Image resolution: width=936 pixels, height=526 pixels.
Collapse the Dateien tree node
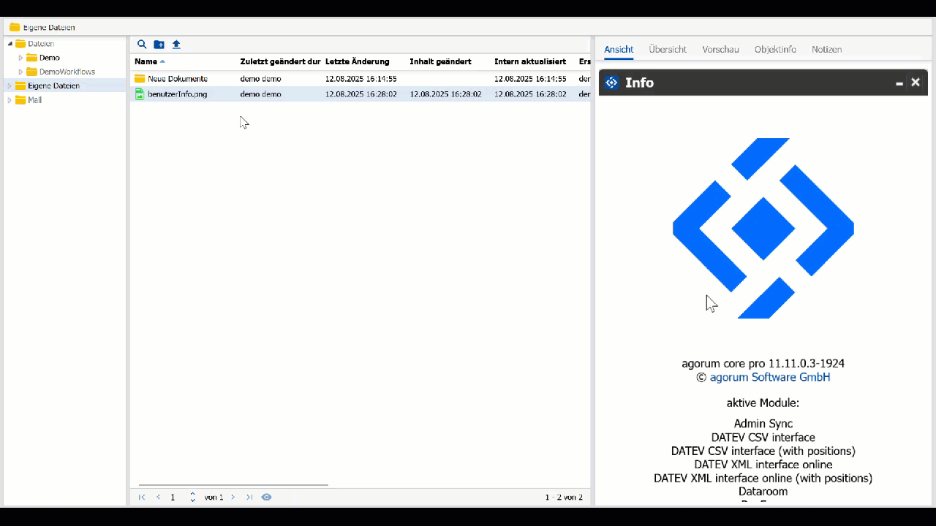pos(10,44)
